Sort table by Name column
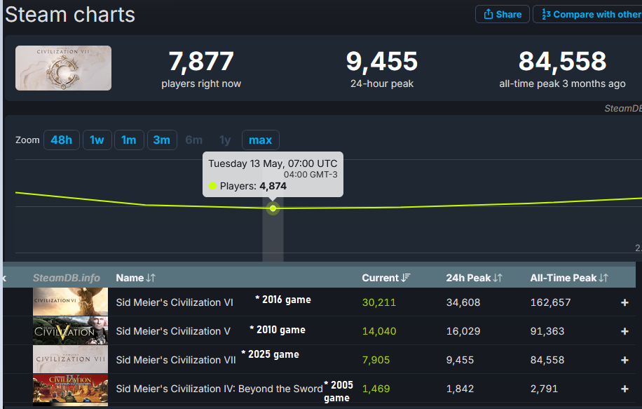 135,278
